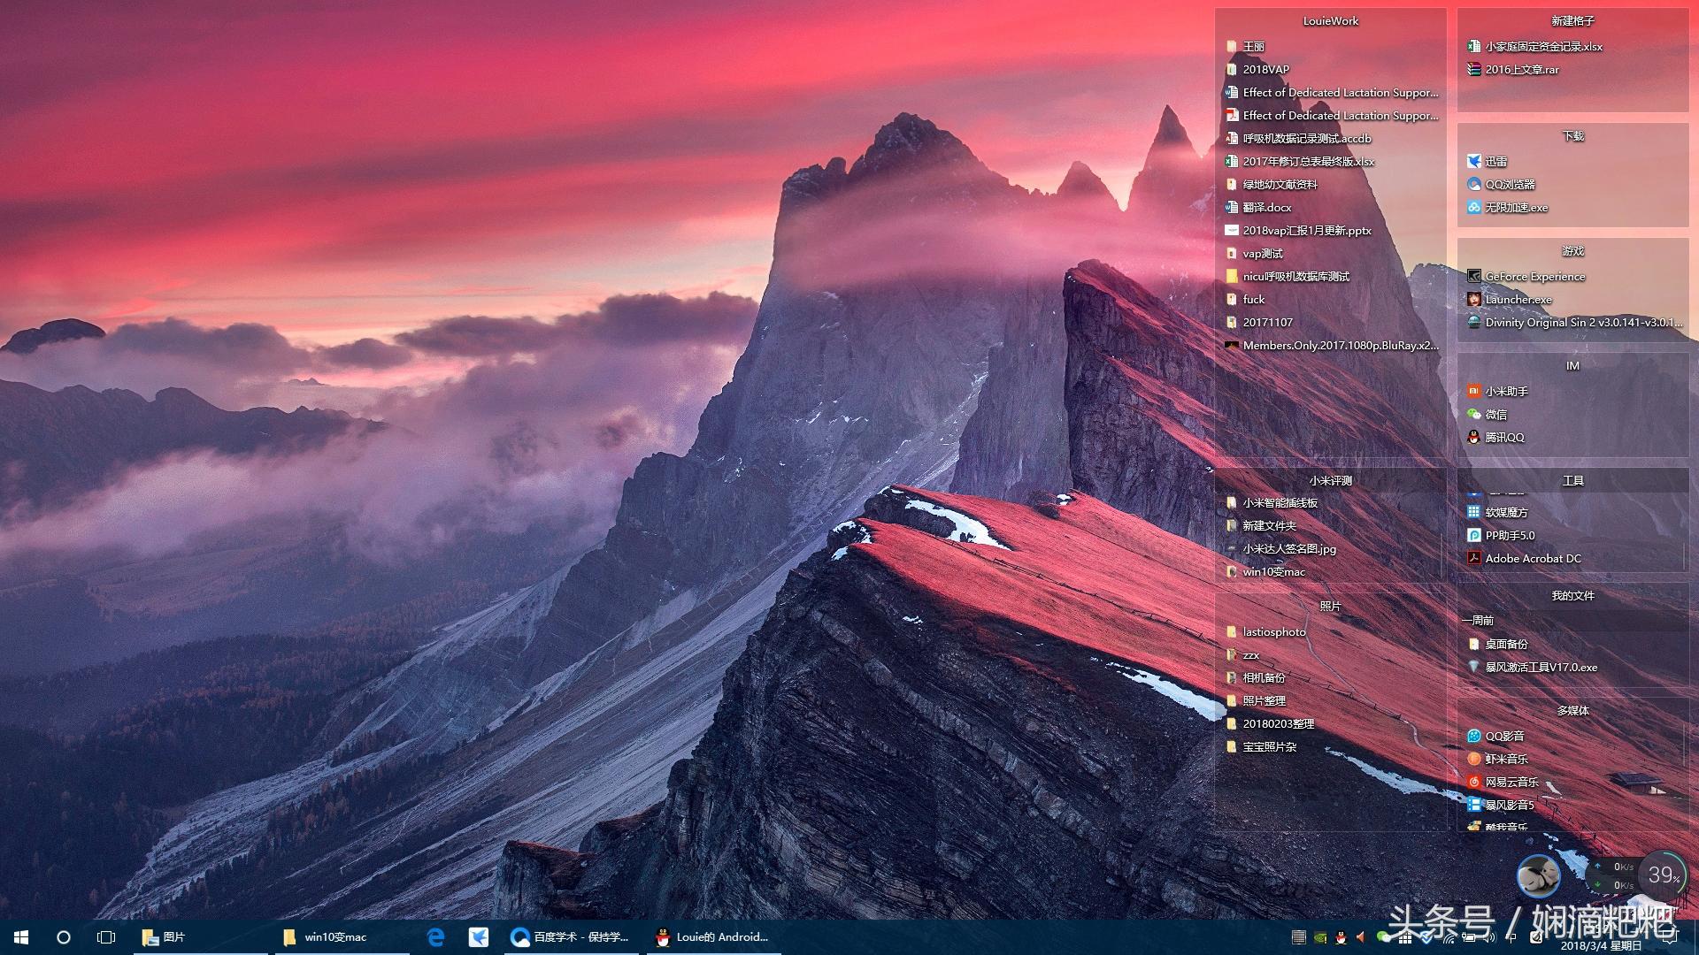Switch to the 百度学术 browser taskbar window
The width and height of the screenshot is (1699, 955).
coord(571,937)
